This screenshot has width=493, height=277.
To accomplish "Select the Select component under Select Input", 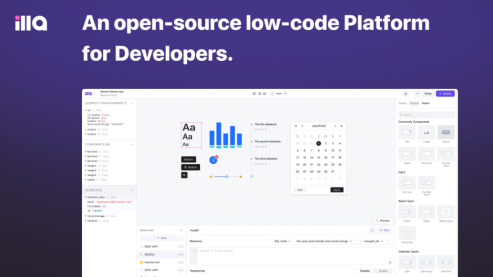I will 426,212.
